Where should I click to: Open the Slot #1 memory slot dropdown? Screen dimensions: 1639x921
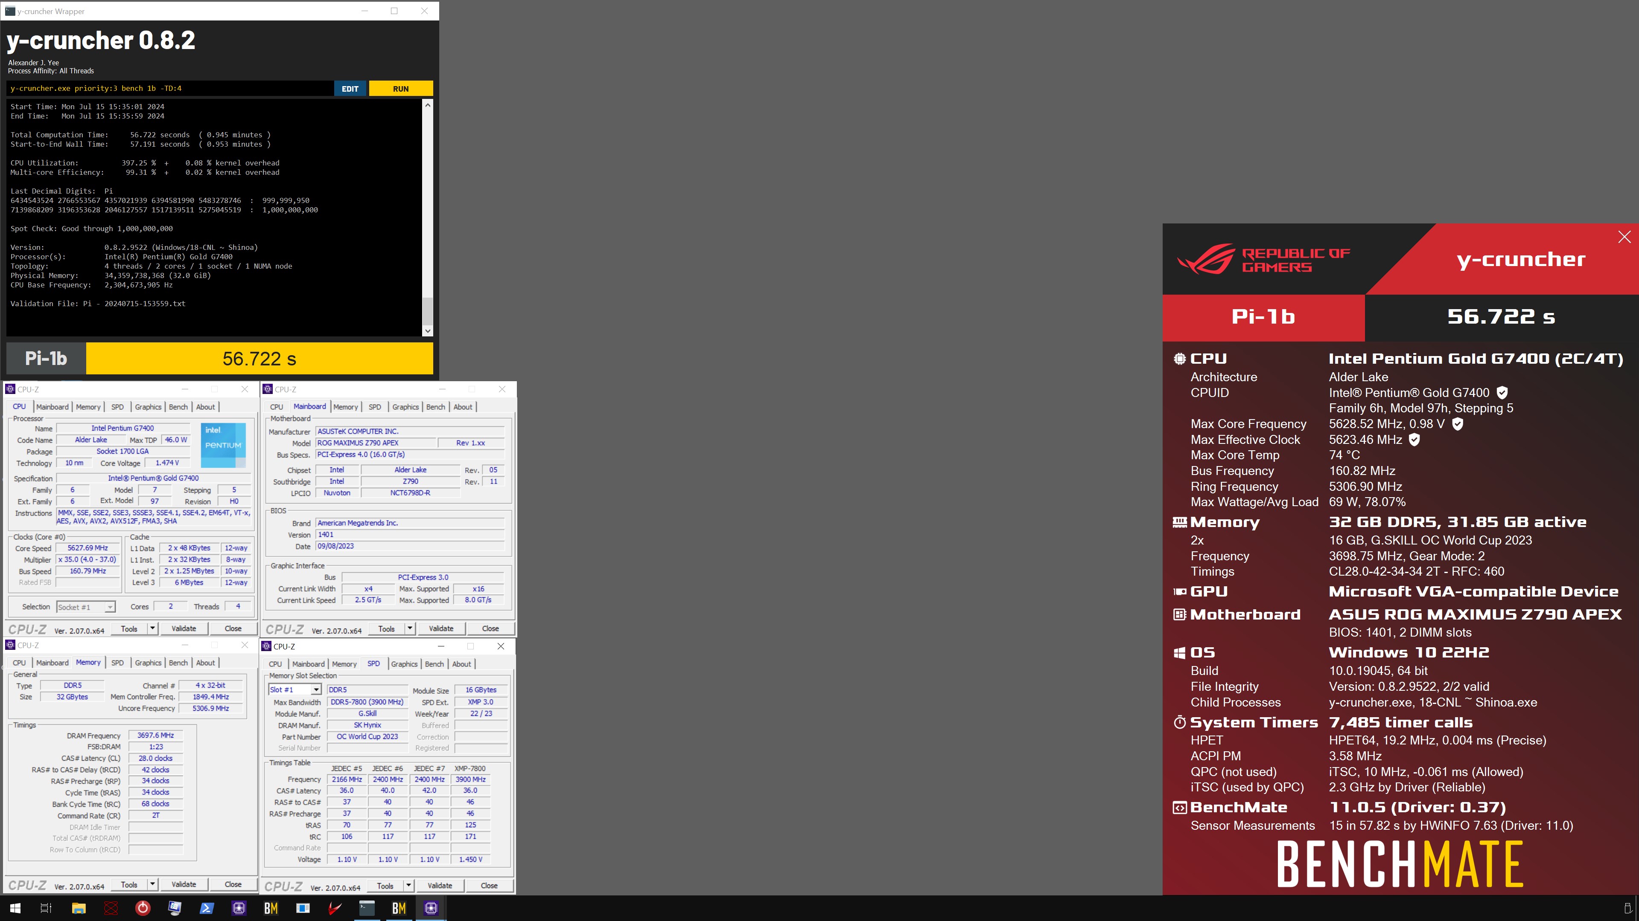[295, 689]
